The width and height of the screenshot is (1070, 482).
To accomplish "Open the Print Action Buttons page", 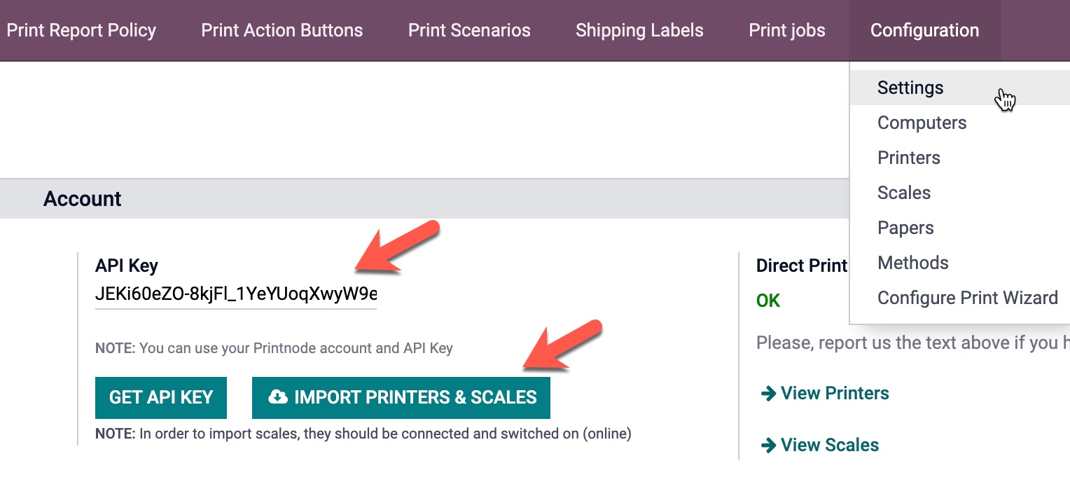I will coord(282,30).
